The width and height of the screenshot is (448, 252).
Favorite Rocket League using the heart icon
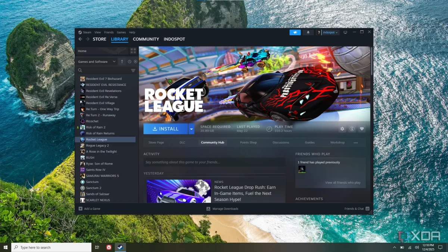[x=362, y=129]
